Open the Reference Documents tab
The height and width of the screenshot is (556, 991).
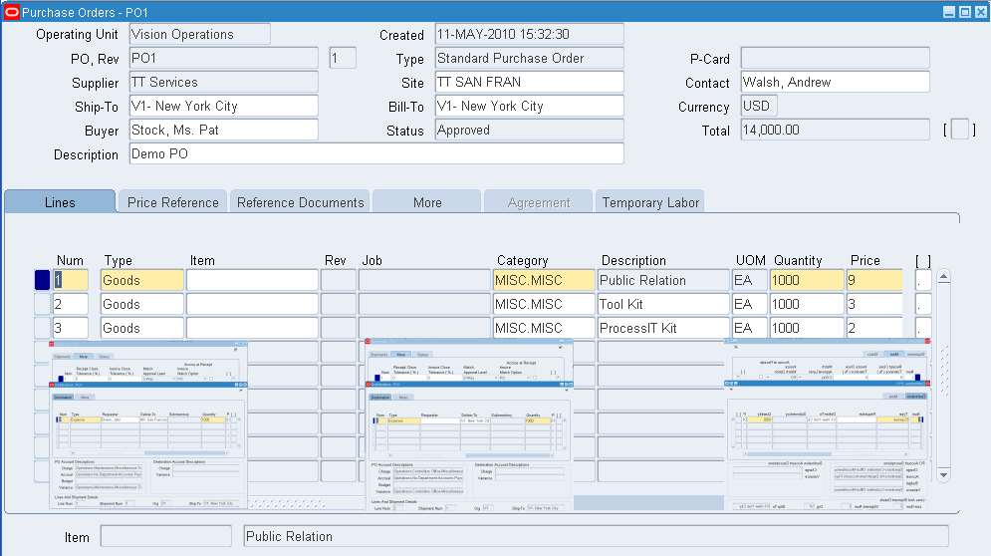(300, 202)
